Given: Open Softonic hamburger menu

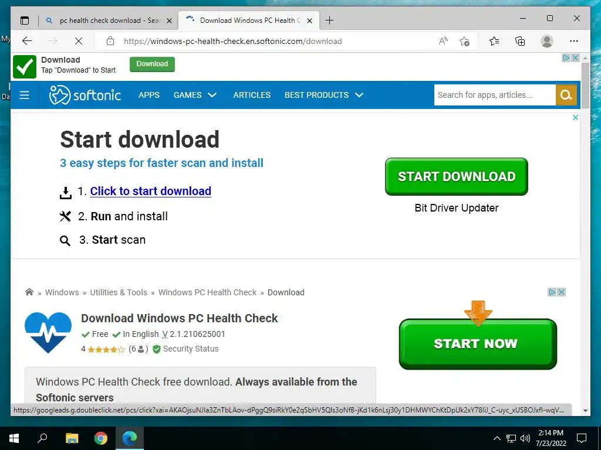Looking at the screenshot, I should click(25, 95).
